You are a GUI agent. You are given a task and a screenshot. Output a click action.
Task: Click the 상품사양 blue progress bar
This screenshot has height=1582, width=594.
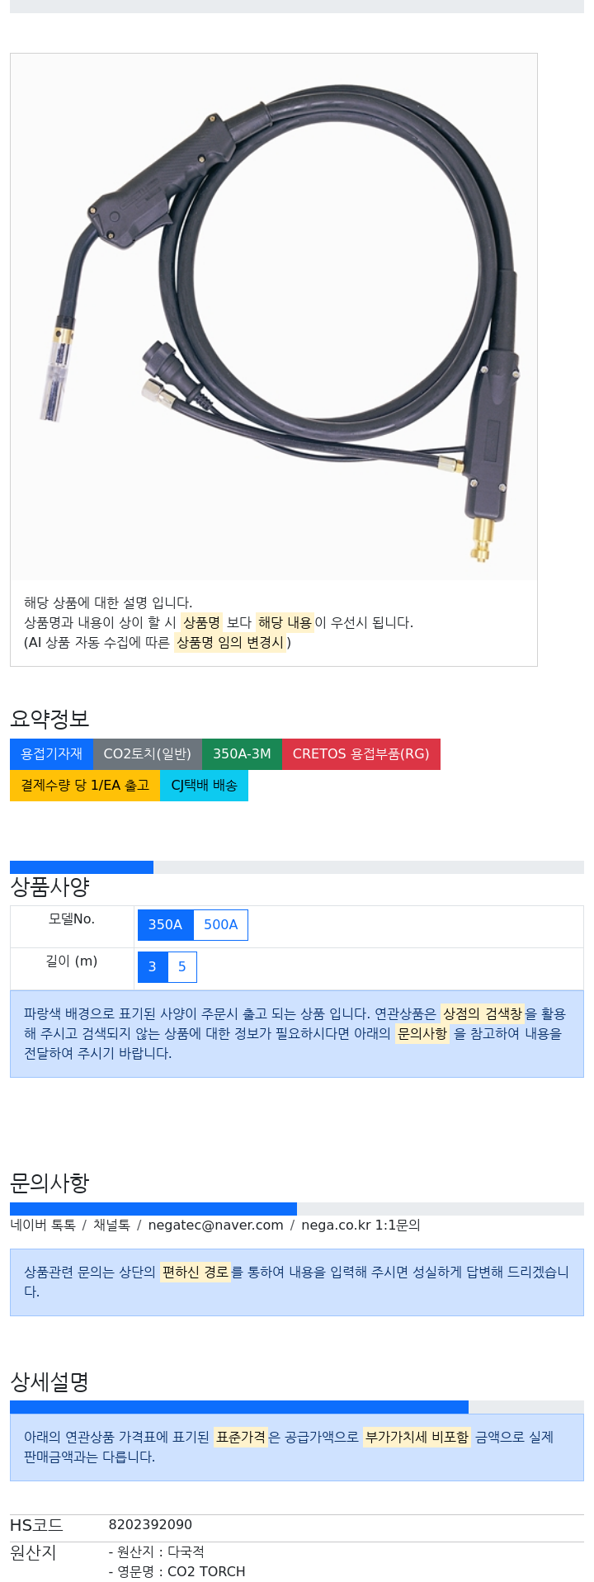(x=82, y=867)
